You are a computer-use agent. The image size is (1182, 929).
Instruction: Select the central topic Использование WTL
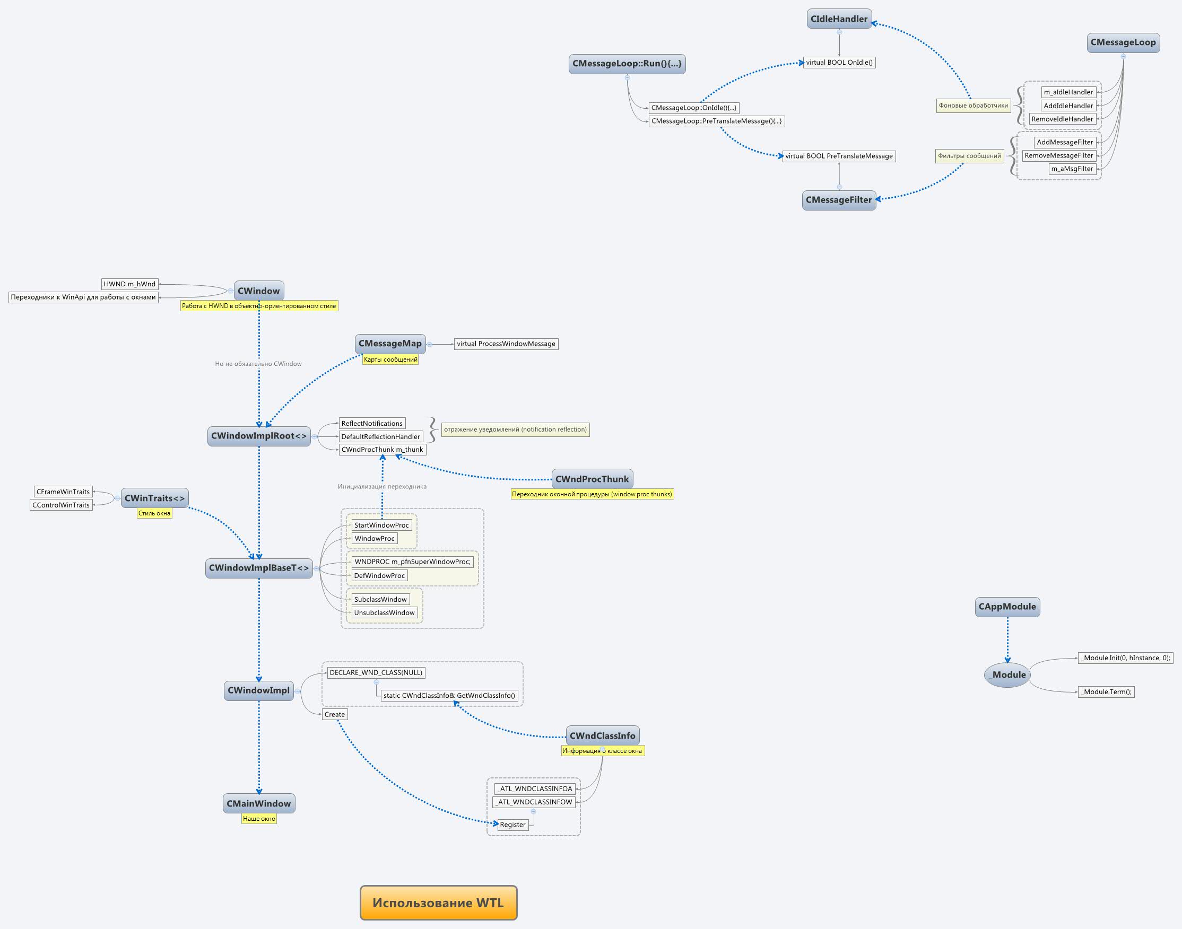point(438,903)
